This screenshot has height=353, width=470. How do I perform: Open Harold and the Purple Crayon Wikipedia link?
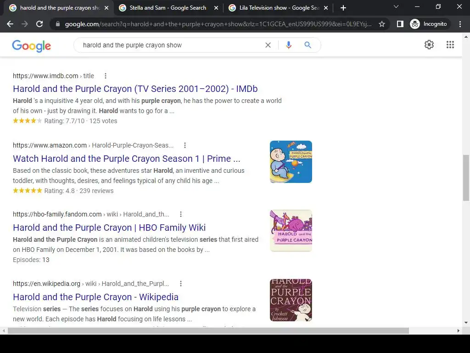[x=95, y=297]
